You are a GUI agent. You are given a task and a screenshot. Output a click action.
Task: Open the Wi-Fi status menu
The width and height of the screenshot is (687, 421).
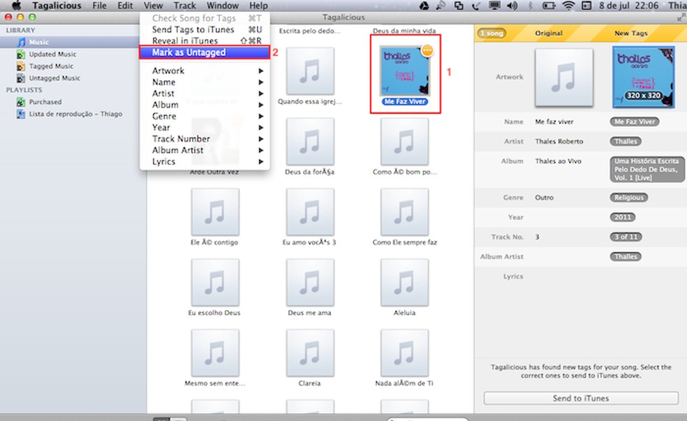pyautogui.click(x=568, y=6)
